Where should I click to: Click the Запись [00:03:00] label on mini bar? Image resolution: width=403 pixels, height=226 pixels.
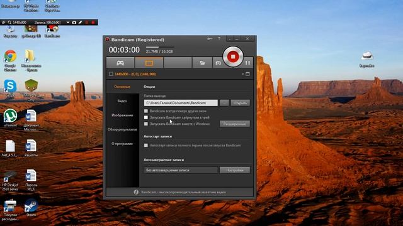48,23
